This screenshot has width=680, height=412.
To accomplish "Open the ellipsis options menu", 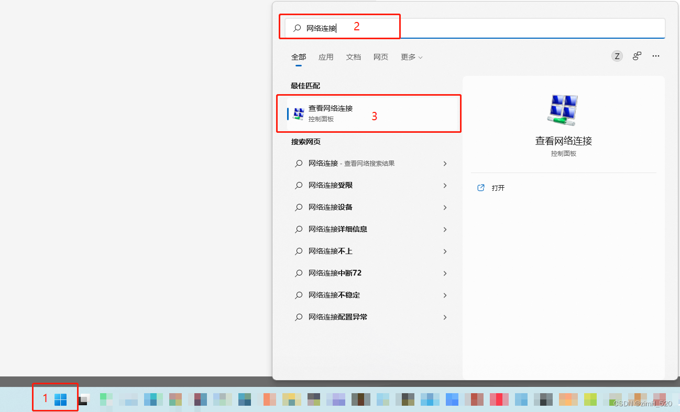I will click(656, 56).
